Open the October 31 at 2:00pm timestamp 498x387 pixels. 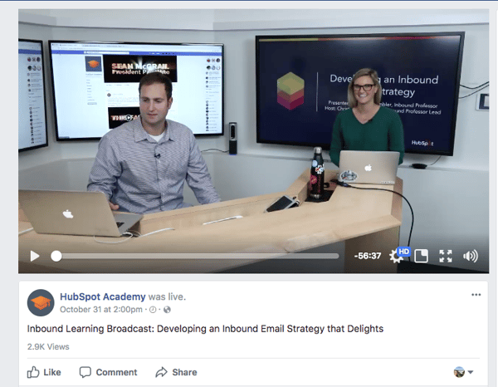pos(101,310)
